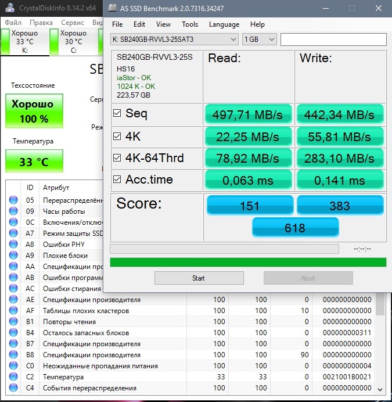
Task: Click the Seq write result 442,34 MB/s
Action: point(340,114)
